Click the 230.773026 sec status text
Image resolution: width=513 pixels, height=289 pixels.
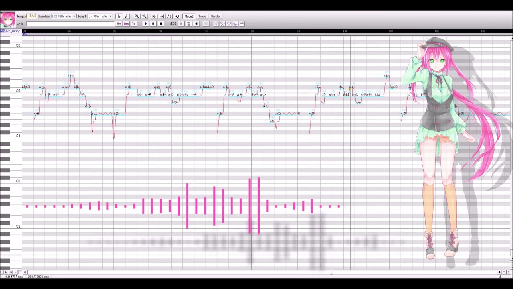[x=38, y=277]
